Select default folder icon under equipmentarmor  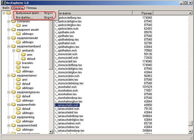19,84
